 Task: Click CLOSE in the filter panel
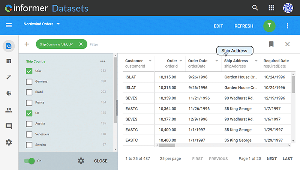[x=100, y=161]
